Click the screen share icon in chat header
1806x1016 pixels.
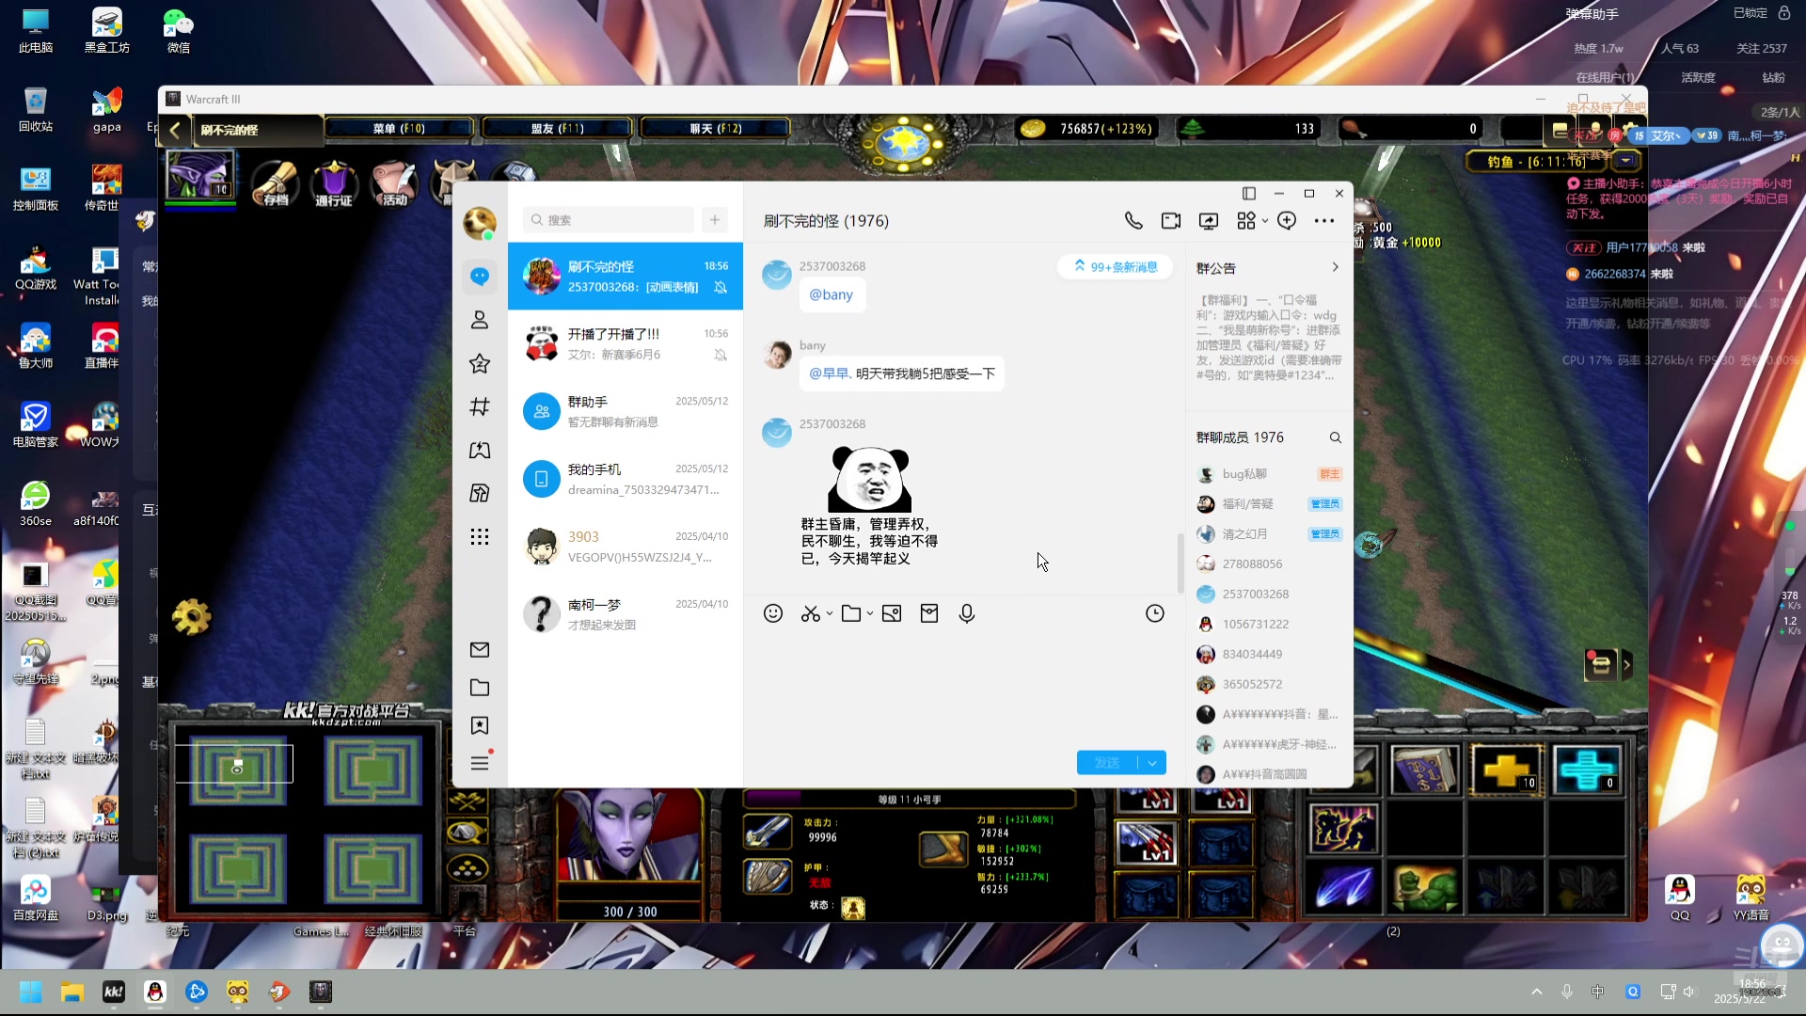[x=1209, y=220]
